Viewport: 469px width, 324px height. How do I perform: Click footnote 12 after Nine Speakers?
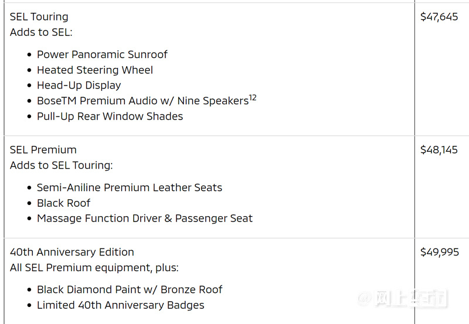pyautogui.click(x=253, y=97)
